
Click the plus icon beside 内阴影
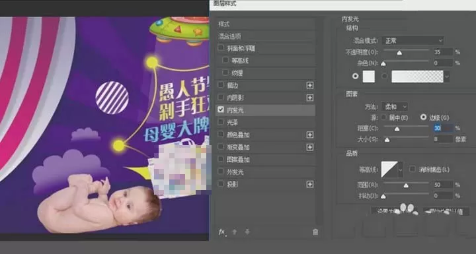309,98
